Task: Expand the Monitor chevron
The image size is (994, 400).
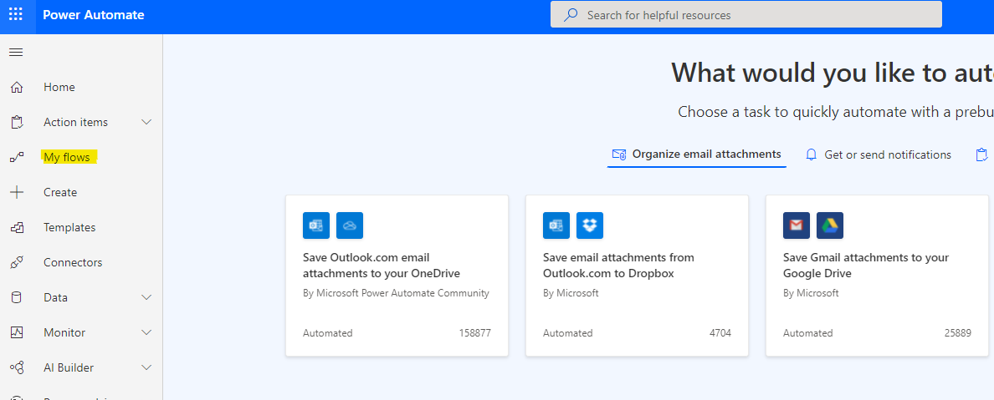Action: click(146, 332)
